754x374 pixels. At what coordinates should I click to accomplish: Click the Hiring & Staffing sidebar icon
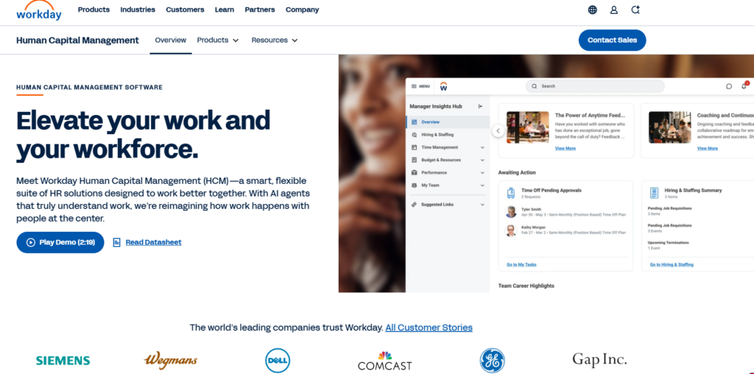coord(414,135)
